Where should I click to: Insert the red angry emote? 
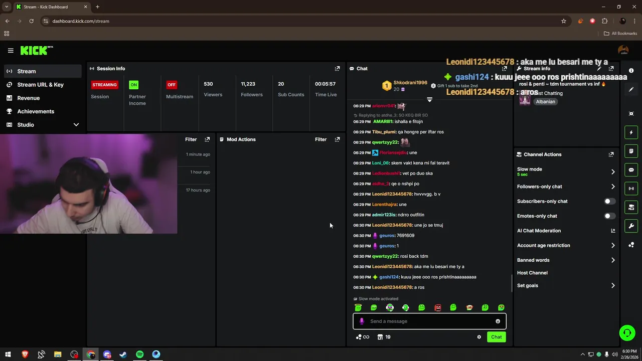[x=437, y=307]
